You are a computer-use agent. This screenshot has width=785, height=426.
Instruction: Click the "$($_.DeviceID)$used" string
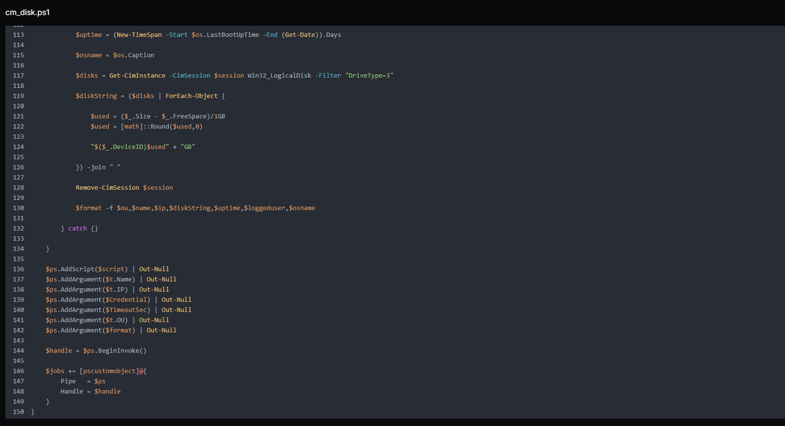coord(130,147)
